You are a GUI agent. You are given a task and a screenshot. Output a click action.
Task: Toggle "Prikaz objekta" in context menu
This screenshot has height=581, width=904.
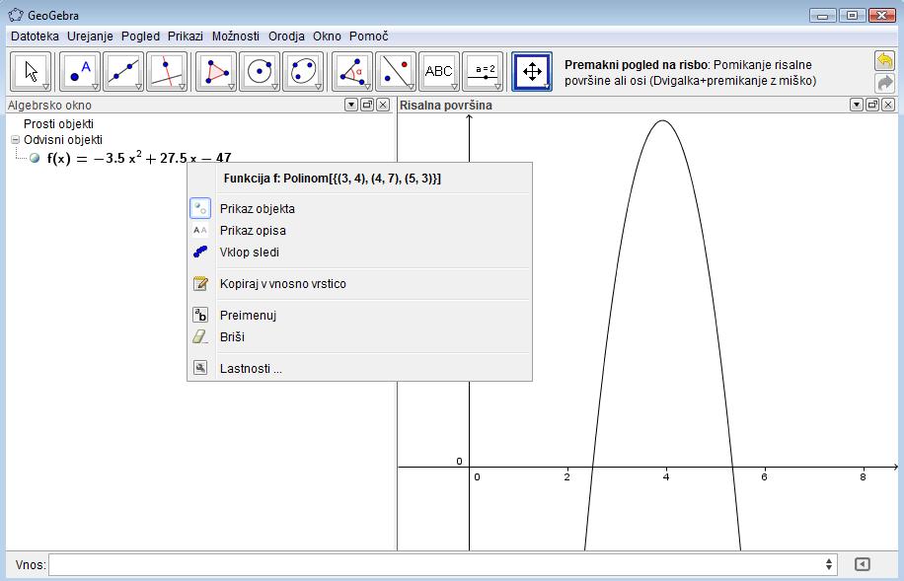[257, 209]
